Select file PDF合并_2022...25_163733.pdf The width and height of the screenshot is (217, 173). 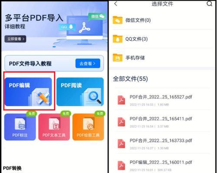162,143
